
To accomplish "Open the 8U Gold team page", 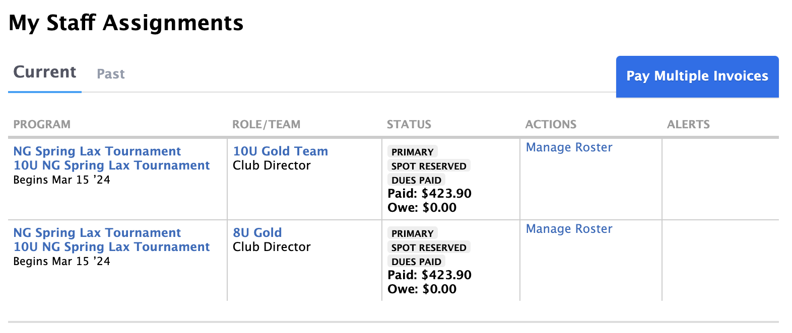I will coord(257,232).
